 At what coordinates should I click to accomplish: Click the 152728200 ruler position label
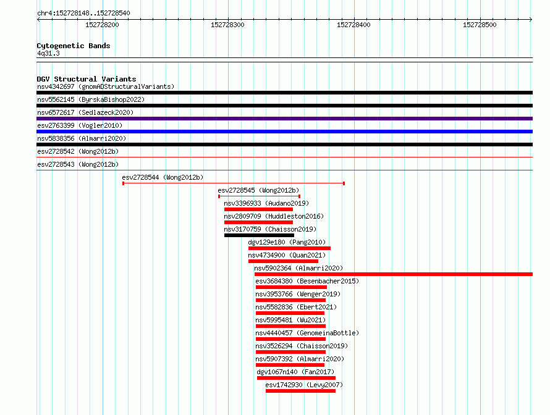(x=102, y=25)
